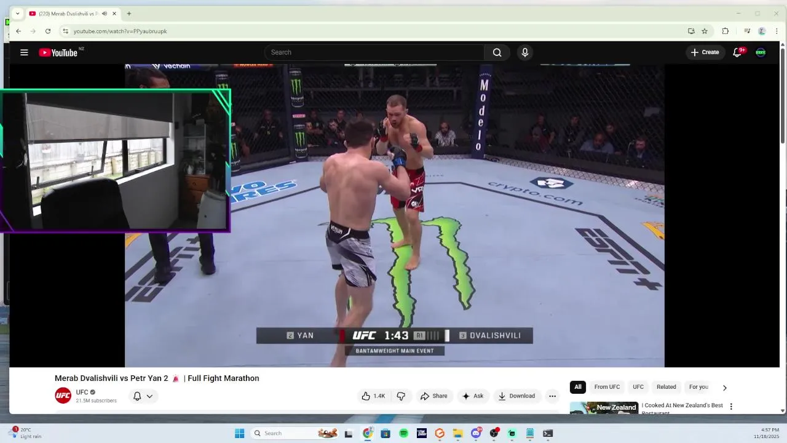Open Spotify from the taskbar

pyautogui.click(x=403, y=433)
